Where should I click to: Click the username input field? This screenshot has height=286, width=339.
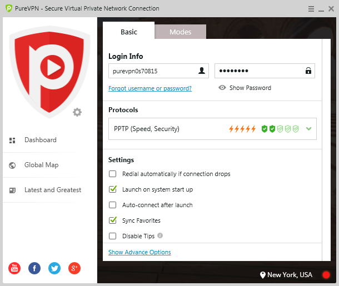[x=159, y=71]
